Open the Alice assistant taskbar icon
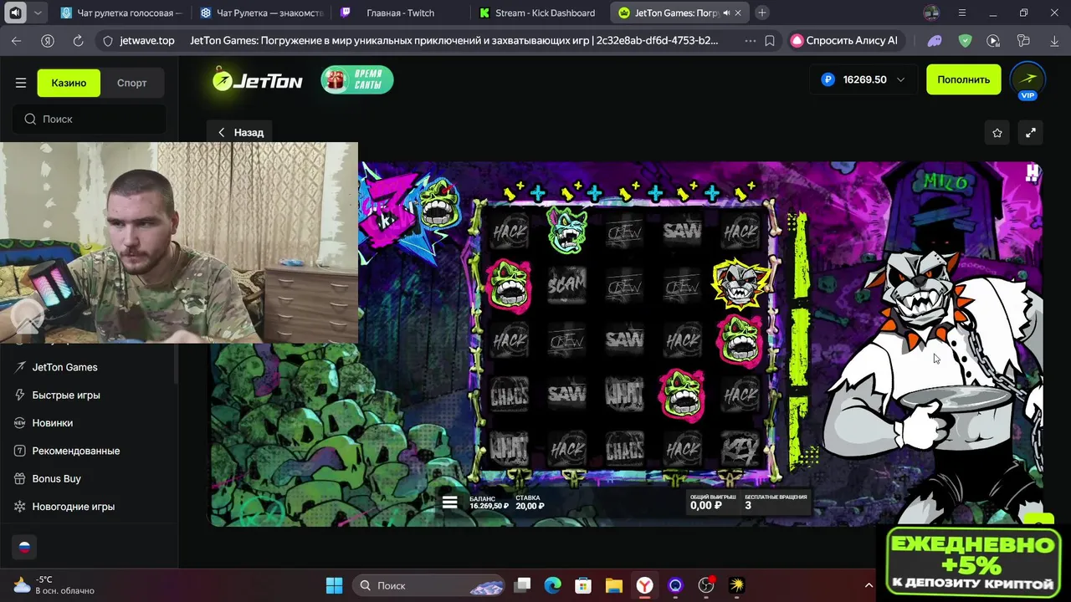 pyautogui.click(x=675, y=585)
